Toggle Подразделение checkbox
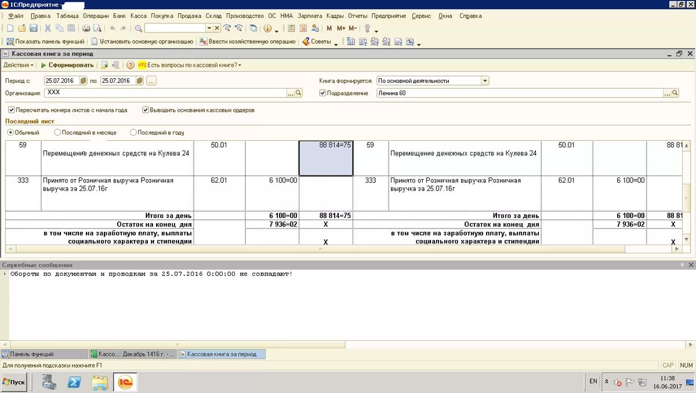This screenshot has width=696, height=393. [x=323, y=93]
